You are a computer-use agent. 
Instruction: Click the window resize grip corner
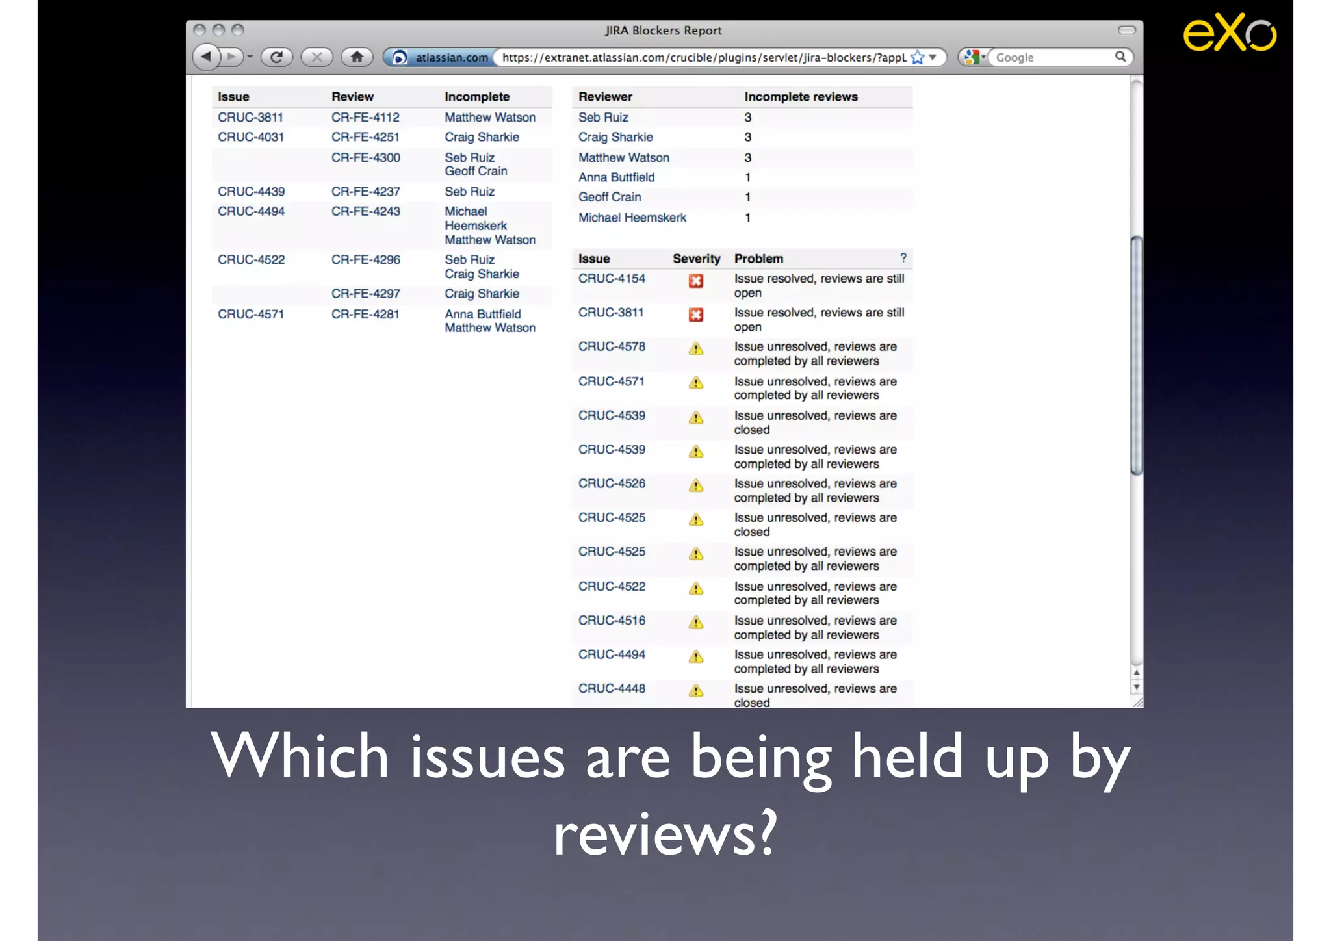tap(1137, 702)
